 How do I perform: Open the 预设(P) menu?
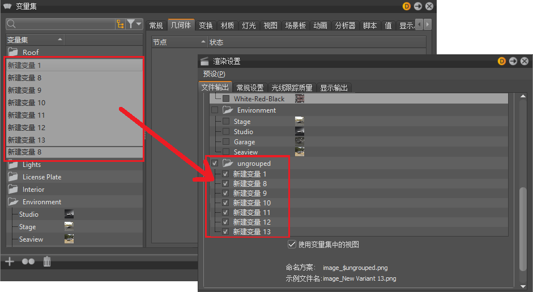[214, 74]
